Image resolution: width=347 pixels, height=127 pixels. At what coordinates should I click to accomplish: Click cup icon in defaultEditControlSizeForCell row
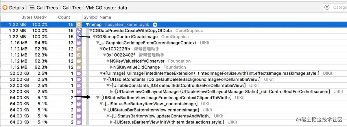(79, 85)
